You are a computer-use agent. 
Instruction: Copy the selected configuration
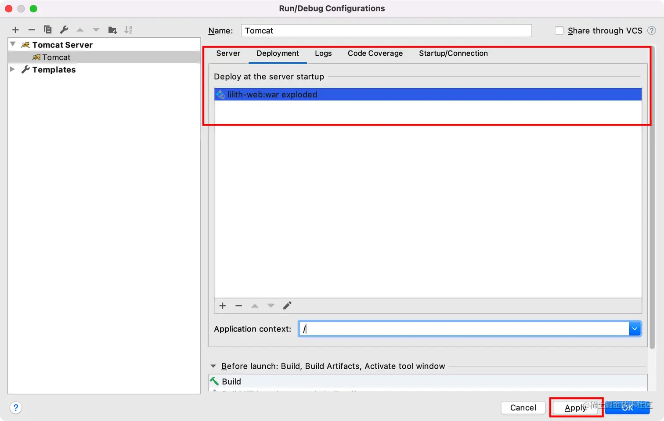[47, 30]
